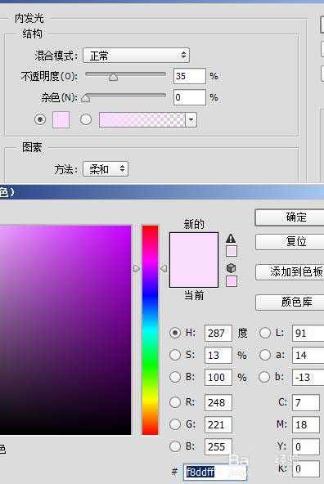Select the Lab a channel radio button
The width and height of the screenshot is (324, 484).
pos(265,355)
